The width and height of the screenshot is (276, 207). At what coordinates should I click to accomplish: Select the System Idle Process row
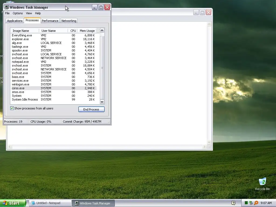[x=54, y=100]
